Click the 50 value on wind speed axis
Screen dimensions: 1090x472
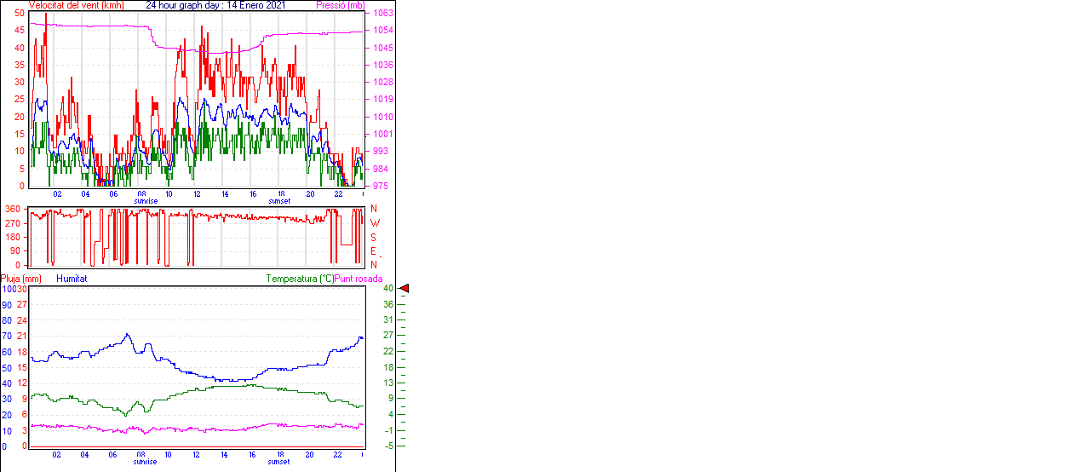pos(19,14)
